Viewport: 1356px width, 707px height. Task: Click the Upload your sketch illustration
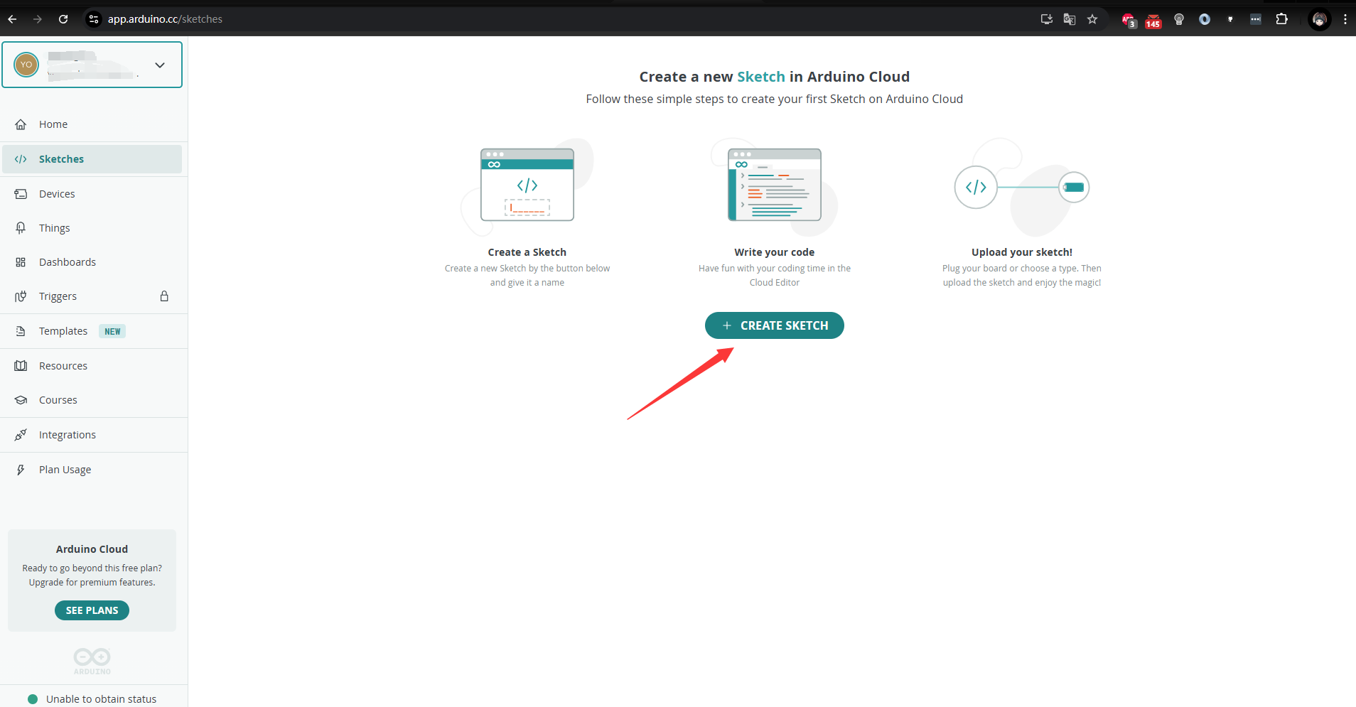click(x=1022, y=188)
